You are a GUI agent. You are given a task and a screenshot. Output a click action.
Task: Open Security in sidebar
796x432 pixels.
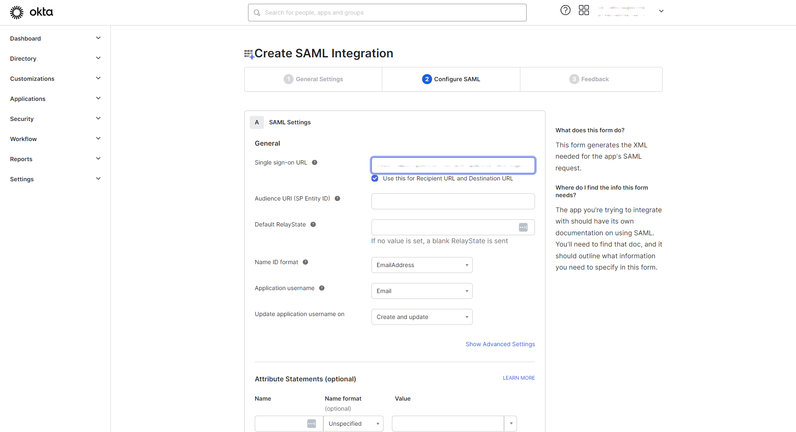(22, 119)
